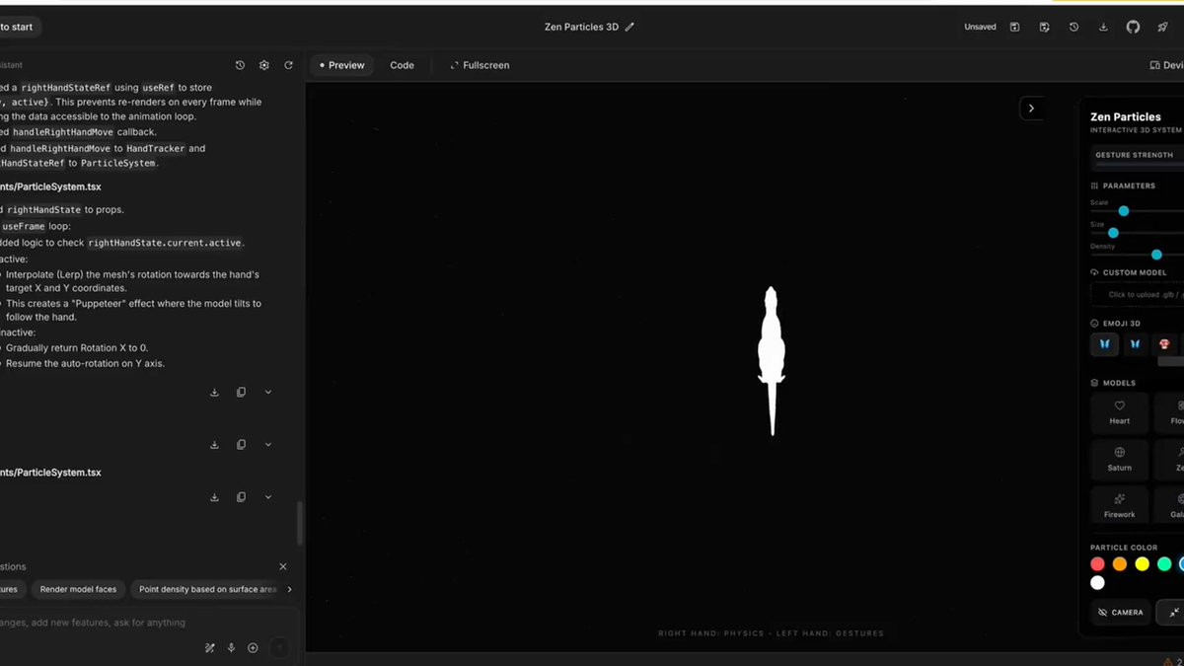Adjust the Size slider handle
The height and width of the screenshot is (666, 1184).
(x=1113, y=233)
